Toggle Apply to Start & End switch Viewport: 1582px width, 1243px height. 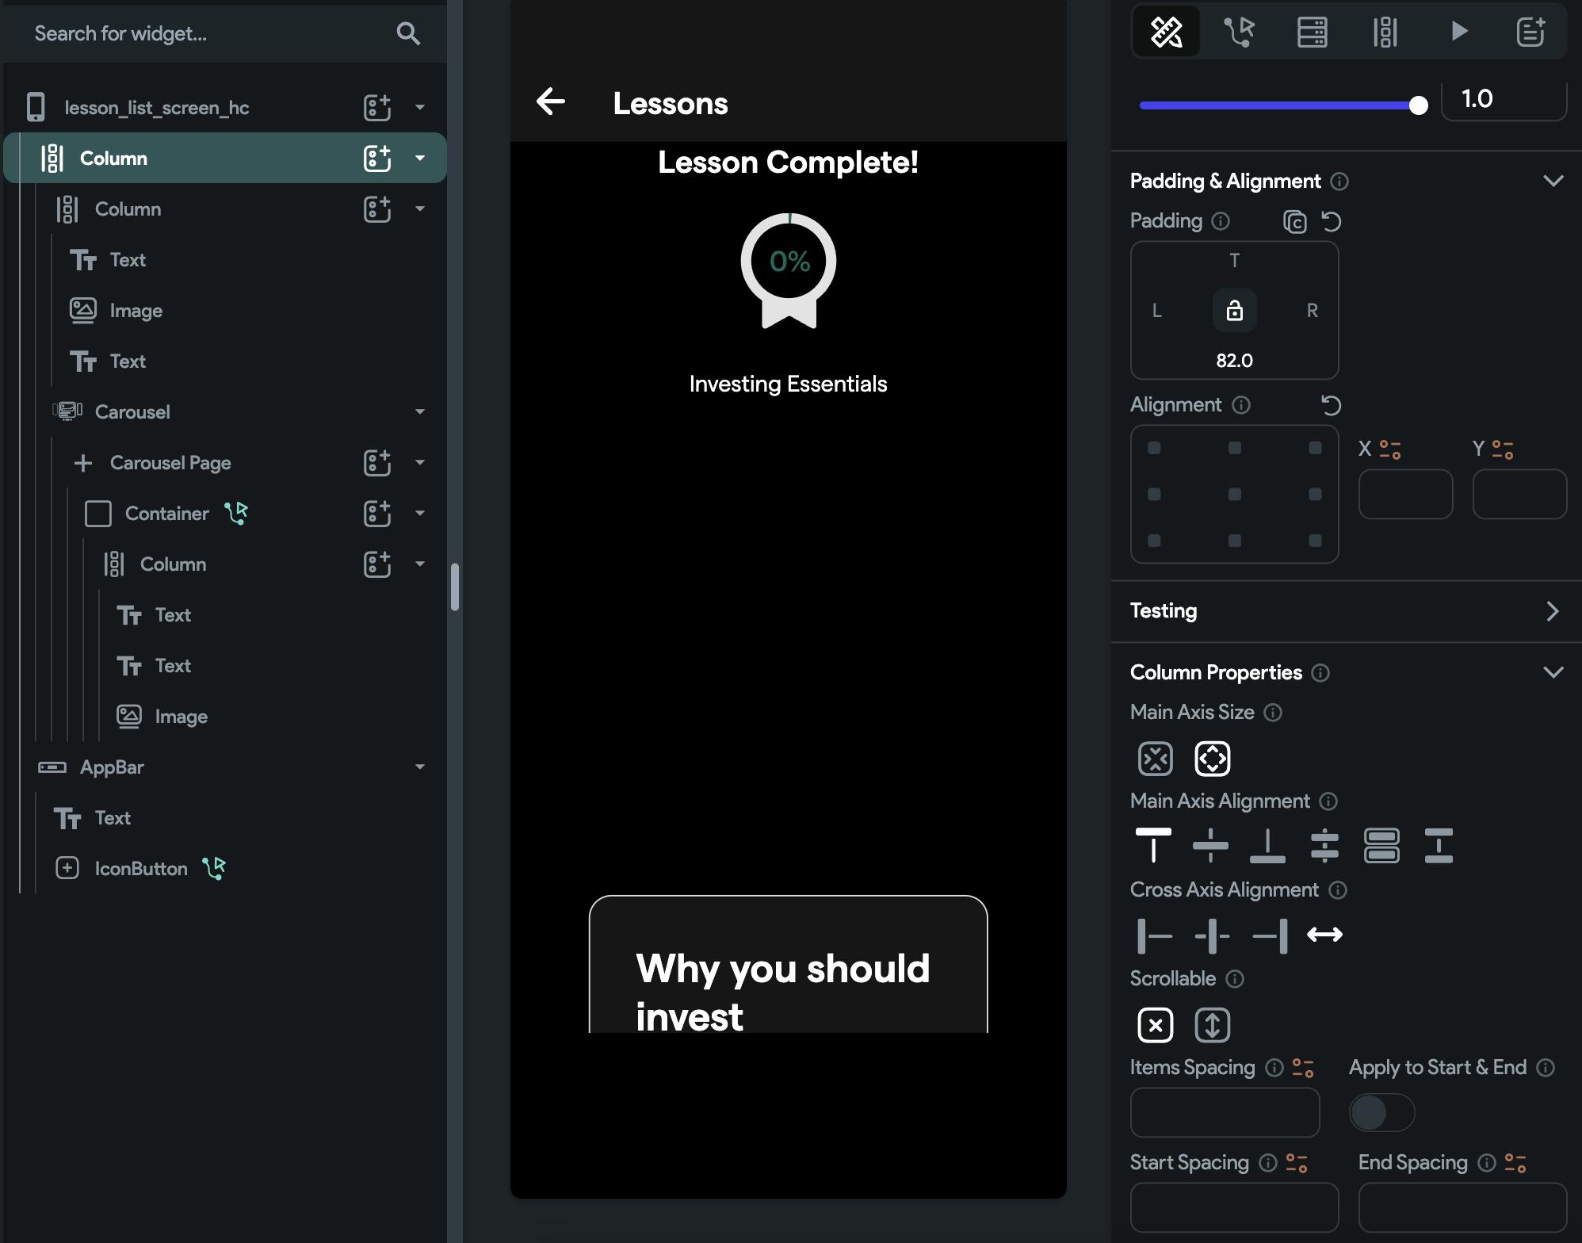pyautogui.click(x=1381, y=1112)
